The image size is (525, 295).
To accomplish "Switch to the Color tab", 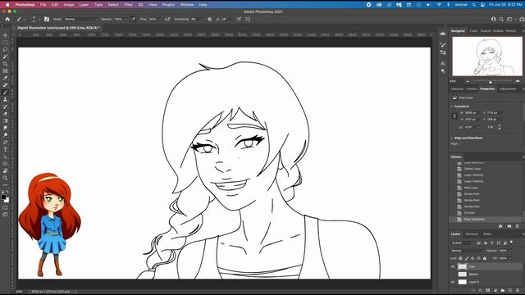I will coord(473,31).
